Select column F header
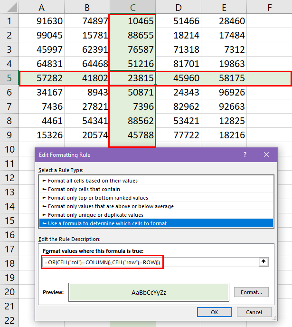The width and height of the screenshot is (292, 327). 269,7
